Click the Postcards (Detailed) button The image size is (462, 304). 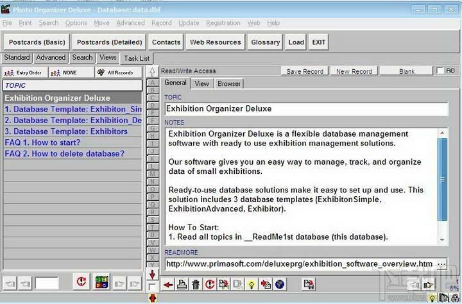tap(109, 42)
